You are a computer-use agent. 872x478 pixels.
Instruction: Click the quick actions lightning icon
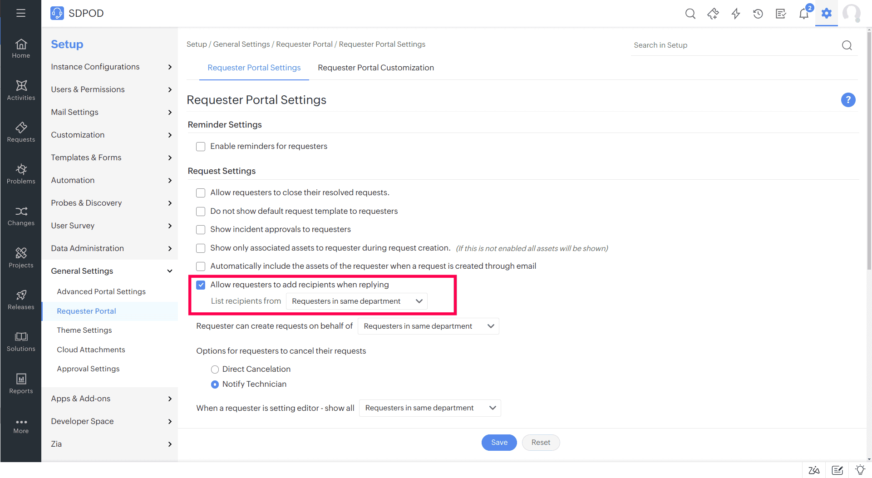(736, 14)
